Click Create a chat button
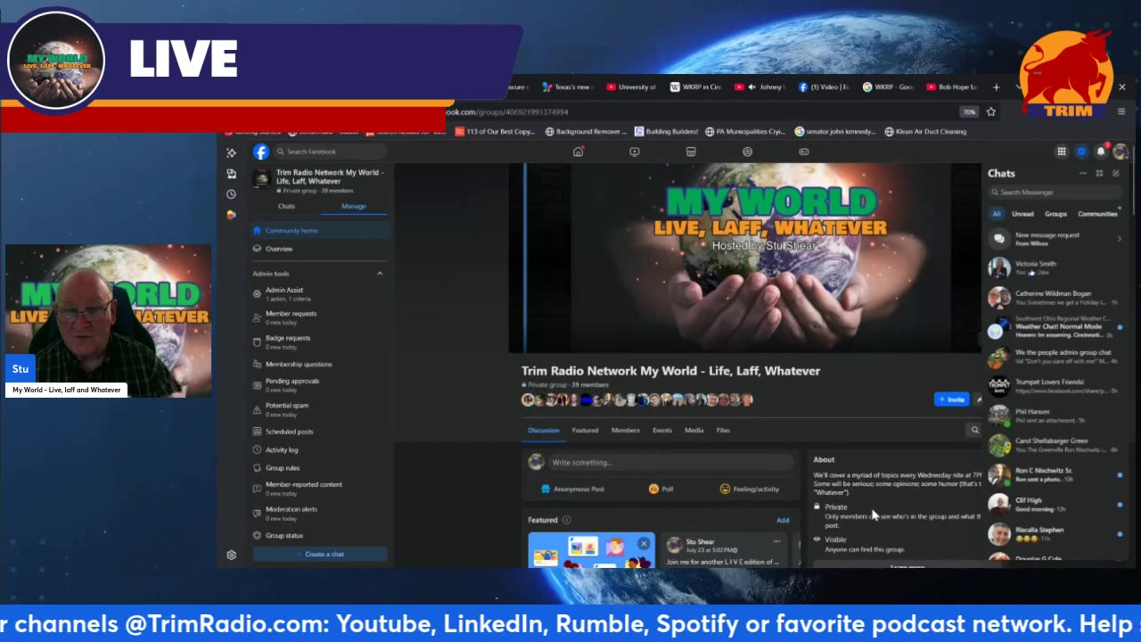 320,555
